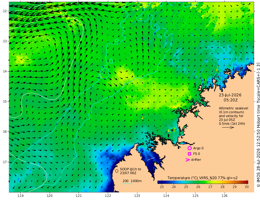
Task: Click the time label 05:20Z
Action: click(x=230, y=100)
